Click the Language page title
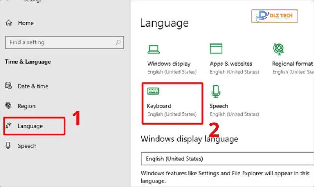314x187 pixels. (164, 23)
